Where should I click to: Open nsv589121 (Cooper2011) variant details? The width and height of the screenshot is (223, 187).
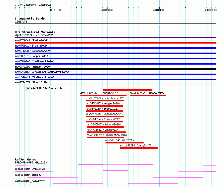pyautogui.click(x=32, y=56)
